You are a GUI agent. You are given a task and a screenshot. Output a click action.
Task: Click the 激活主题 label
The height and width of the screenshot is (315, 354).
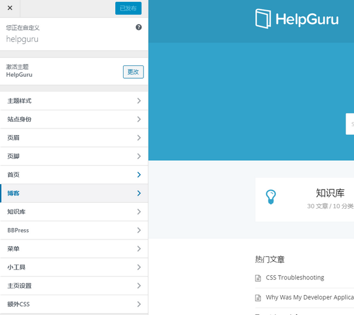click(17, 67)
